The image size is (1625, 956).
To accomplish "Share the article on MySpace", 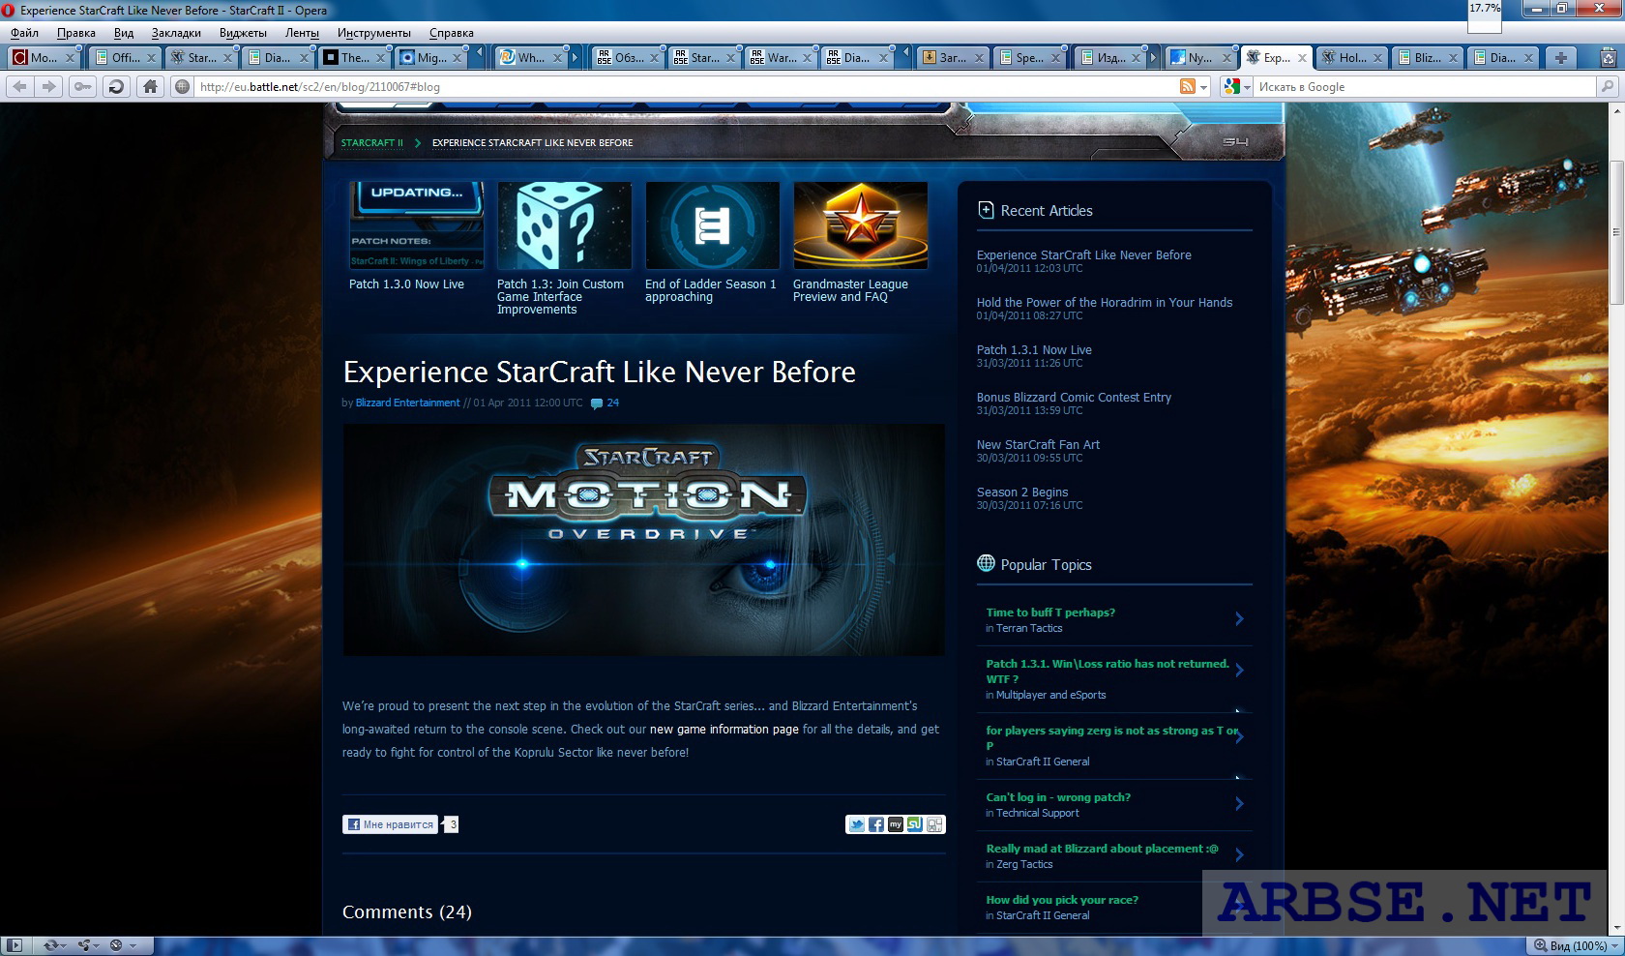I will [896, 824].
